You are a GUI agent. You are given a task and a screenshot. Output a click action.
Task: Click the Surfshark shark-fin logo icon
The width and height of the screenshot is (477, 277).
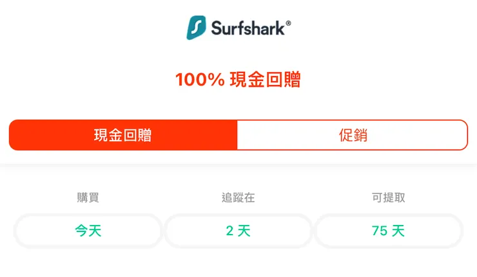click(197, 28)
